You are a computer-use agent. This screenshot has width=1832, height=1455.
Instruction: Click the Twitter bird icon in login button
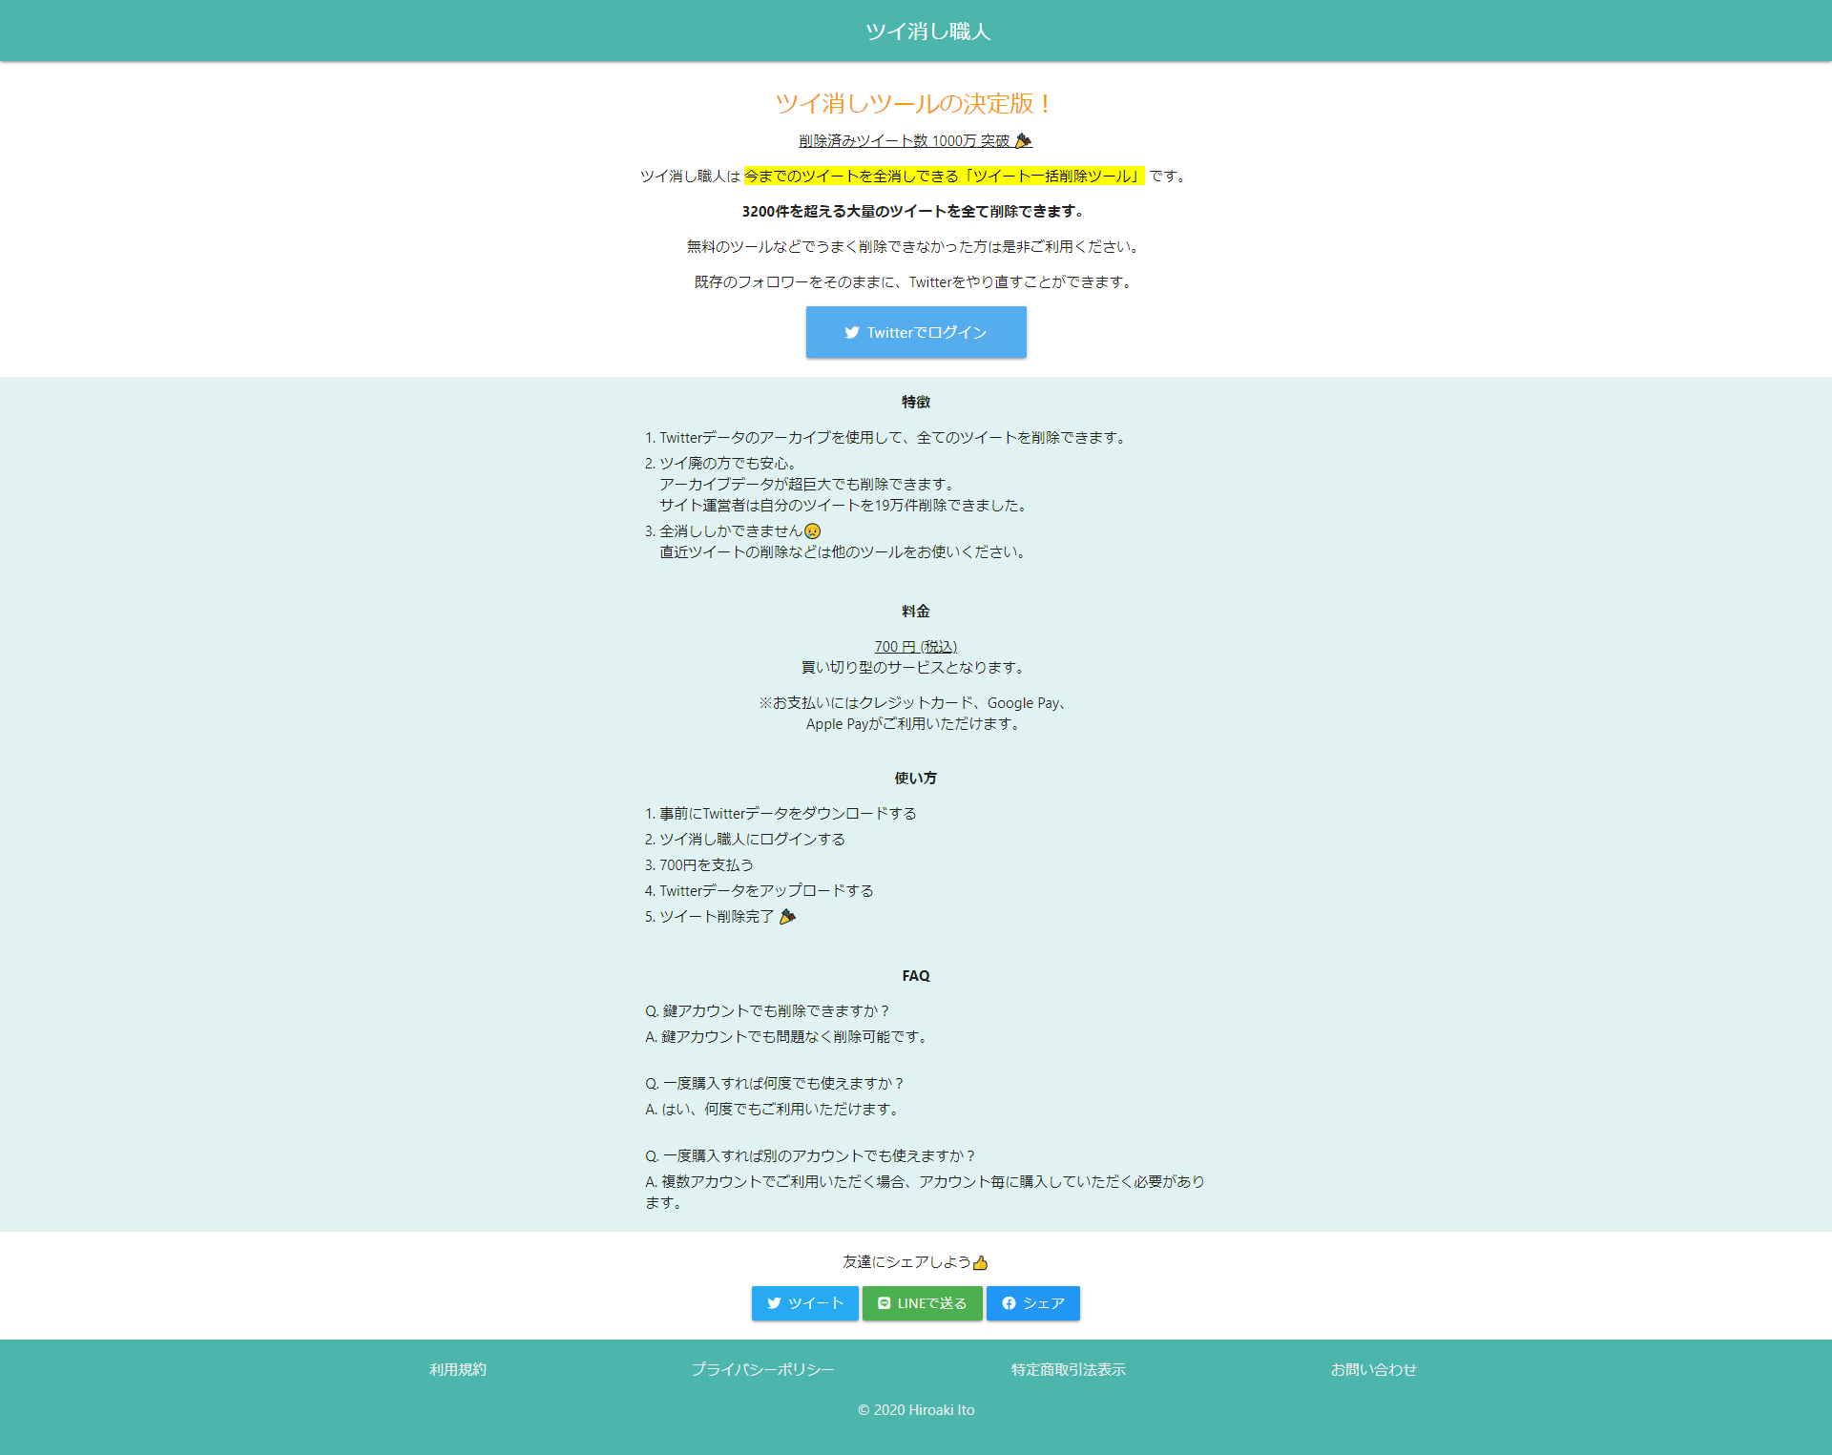(851, 333)
